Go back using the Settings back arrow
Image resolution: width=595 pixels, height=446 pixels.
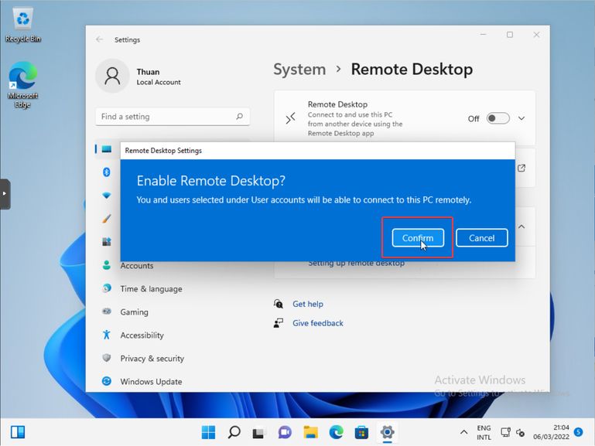pyautogui.click(x=99, y=39)
